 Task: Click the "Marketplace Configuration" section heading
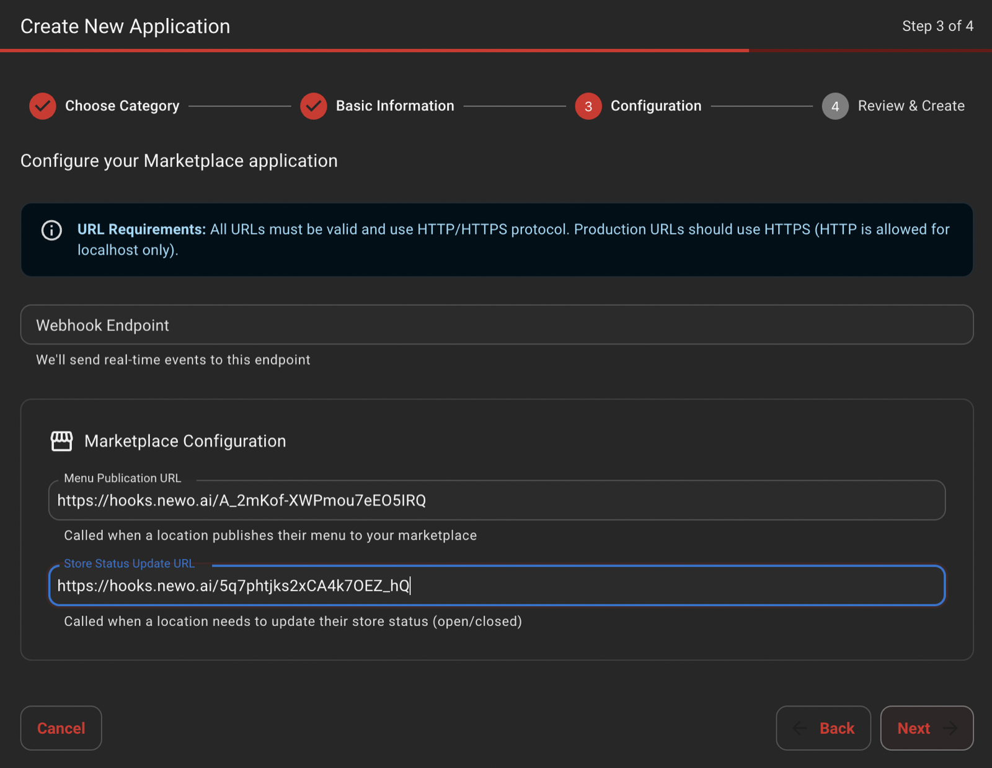[185, 441]
